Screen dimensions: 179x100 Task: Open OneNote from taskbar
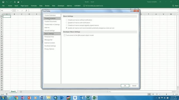23,98
